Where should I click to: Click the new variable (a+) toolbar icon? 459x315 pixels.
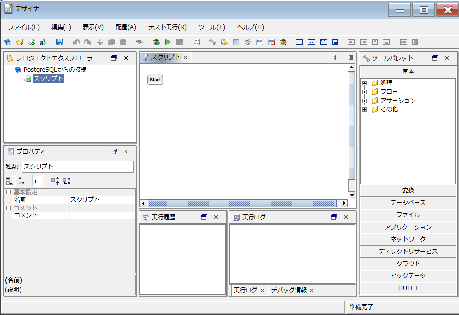click(x=43, y=42)
